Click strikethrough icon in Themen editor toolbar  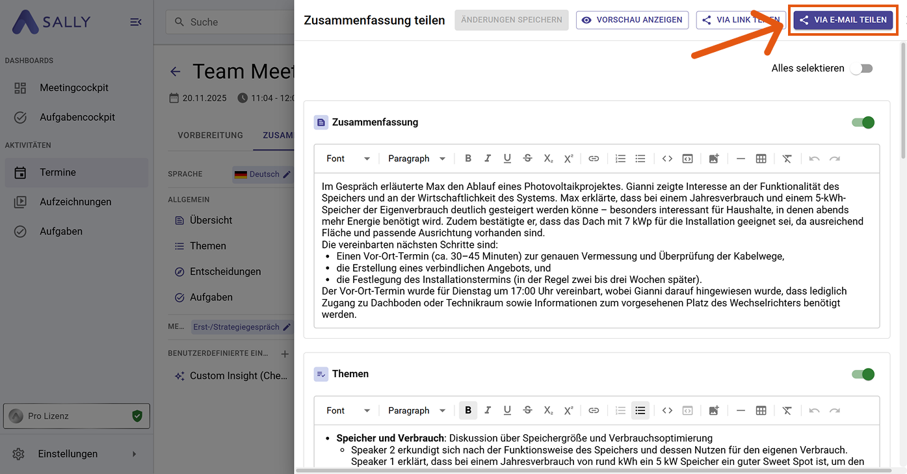(x=527, y=410)
